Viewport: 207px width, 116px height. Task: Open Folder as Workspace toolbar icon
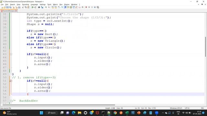[80, 7]
